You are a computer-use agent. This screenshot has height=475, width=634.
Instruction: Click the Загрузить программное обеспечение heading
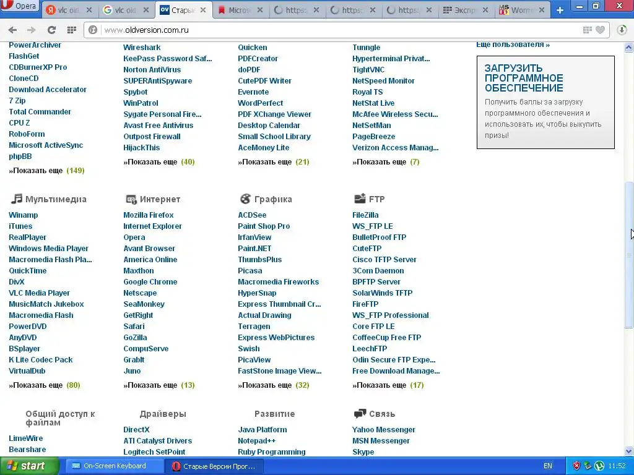click(x=524, y=78)
